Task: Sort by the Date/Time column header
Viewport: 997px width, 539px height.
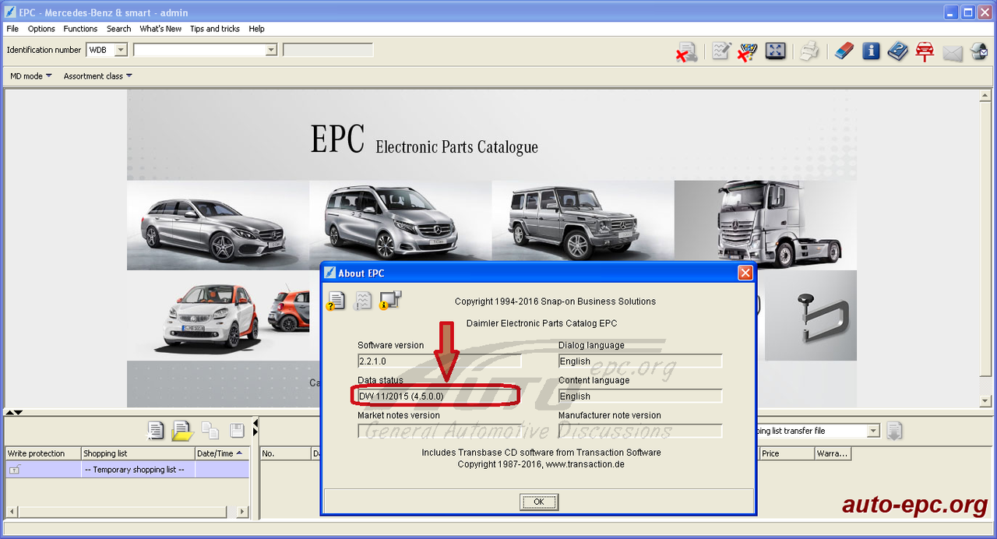Action: coord(221,453)
